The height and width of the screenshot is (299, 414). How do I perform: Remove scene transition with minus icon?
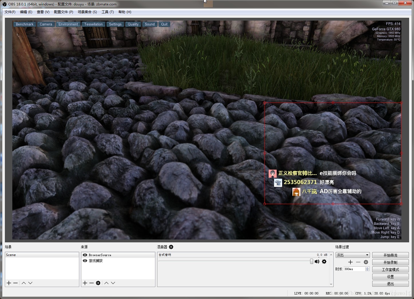358,262
